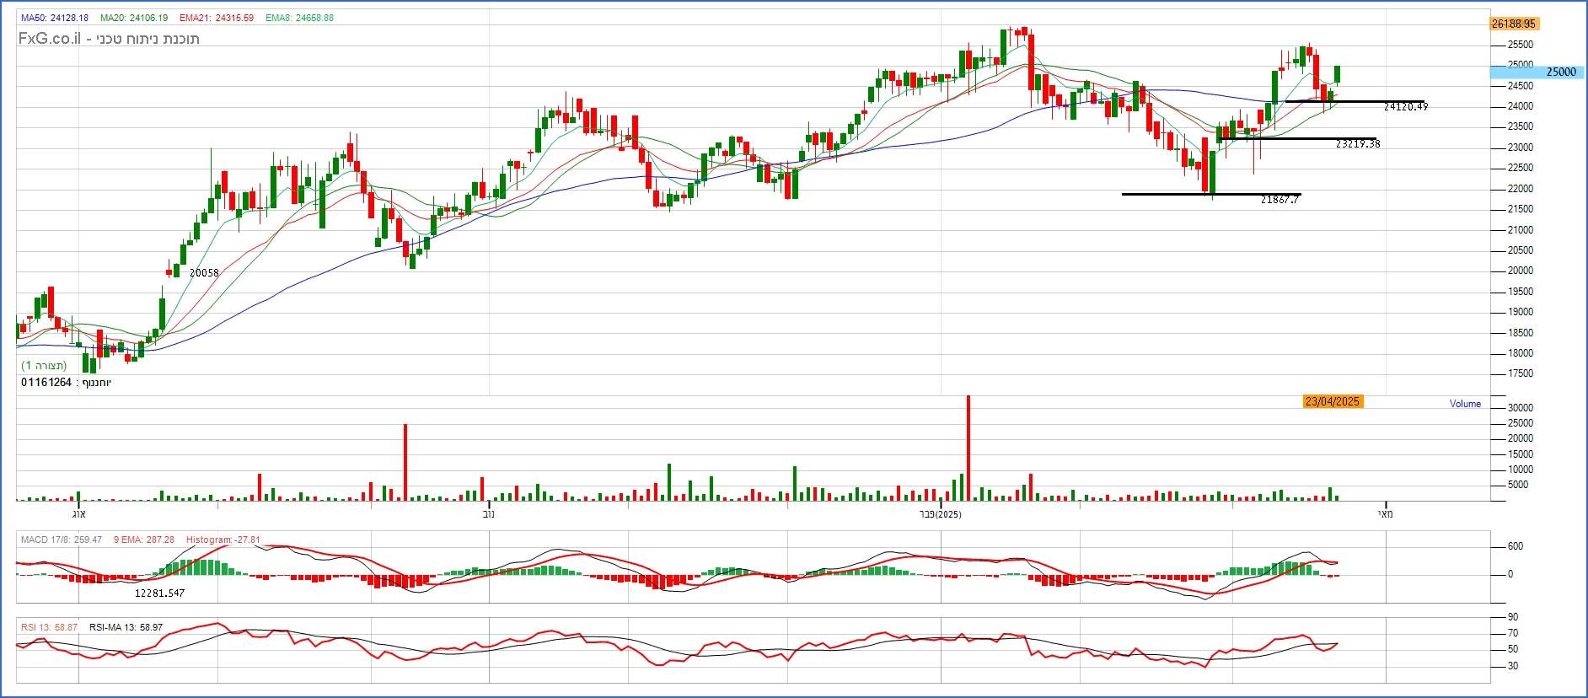
Task: Select the MACD 17/8 indicator label
Action: (x=61, y=540)
